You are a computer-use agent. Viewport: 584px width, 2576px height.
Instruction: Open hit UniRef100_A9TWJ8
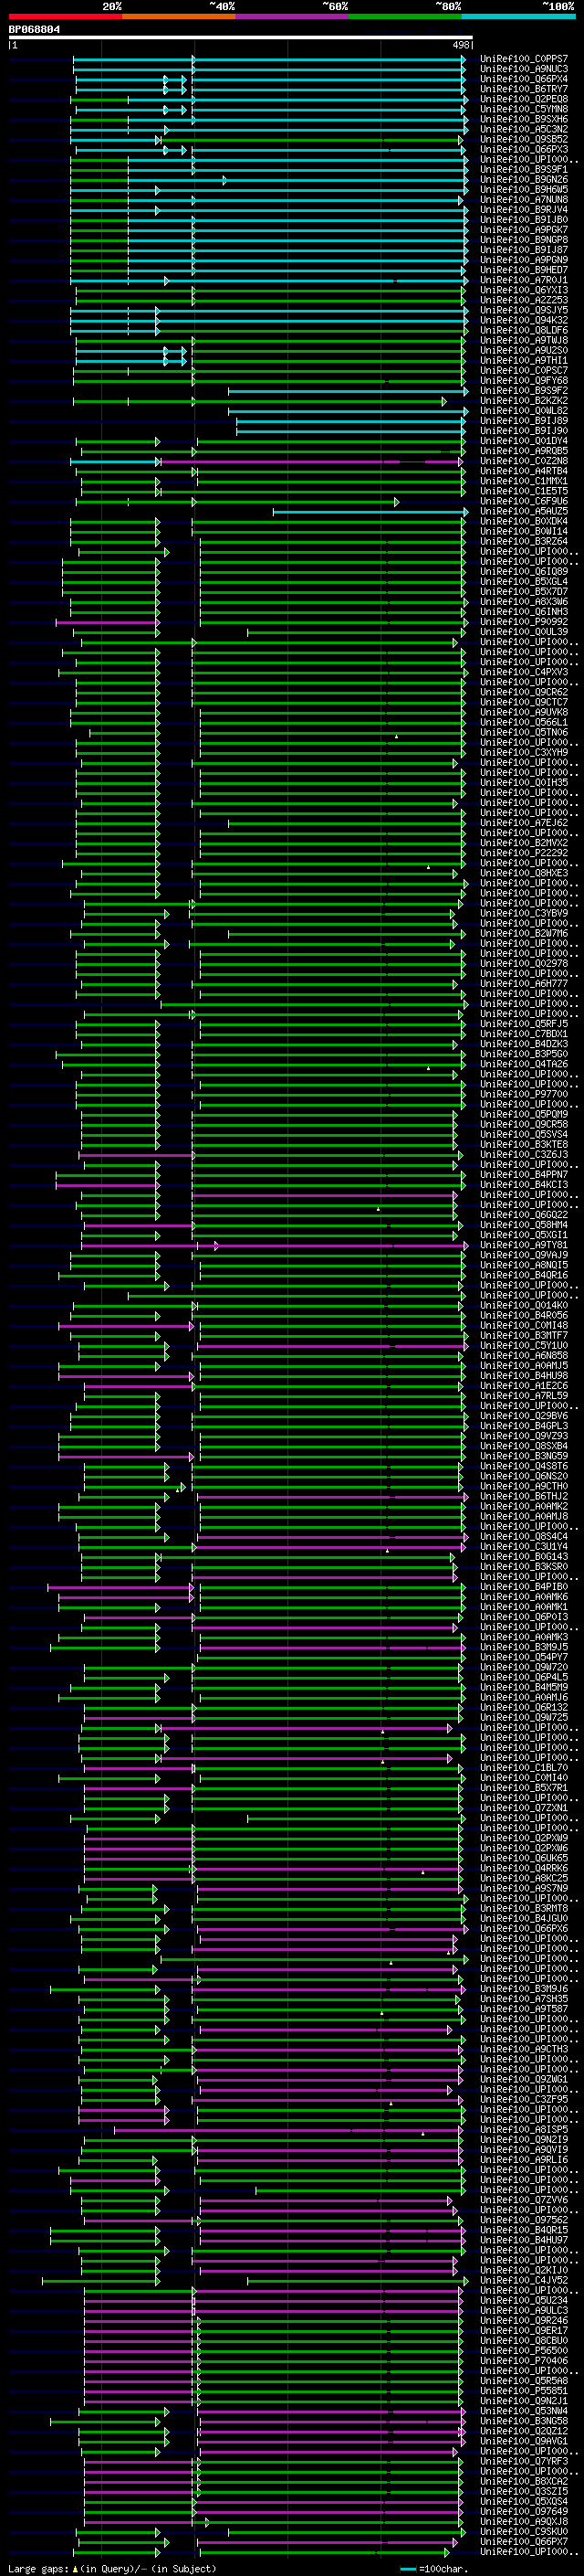pos(524,341)
